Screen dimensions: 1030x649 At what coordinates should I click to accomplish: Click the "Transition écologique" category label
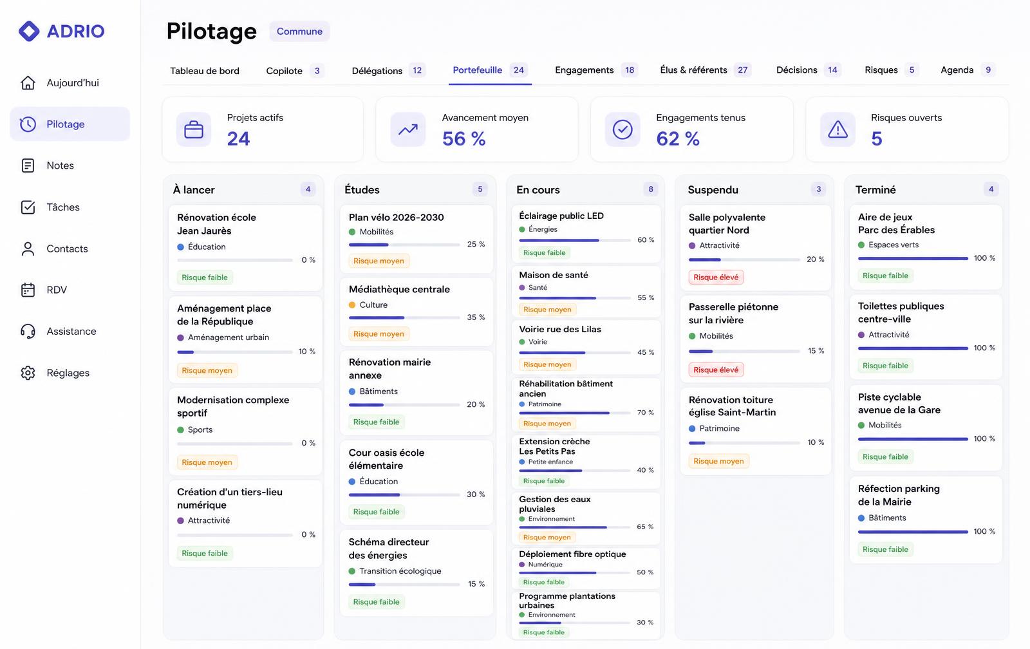click(x=400, y=571)
